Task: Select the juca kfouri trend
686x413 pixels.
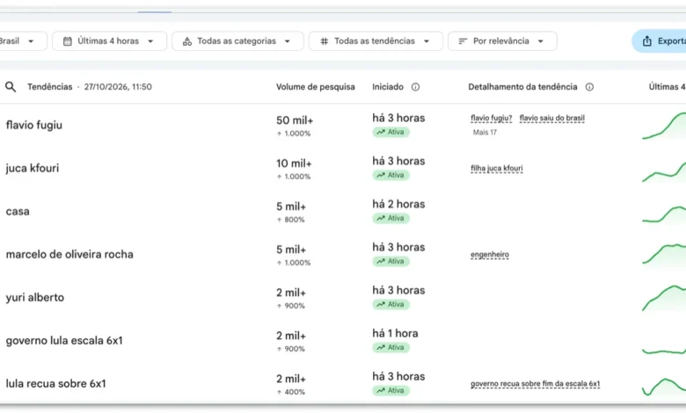Action: 33,168
